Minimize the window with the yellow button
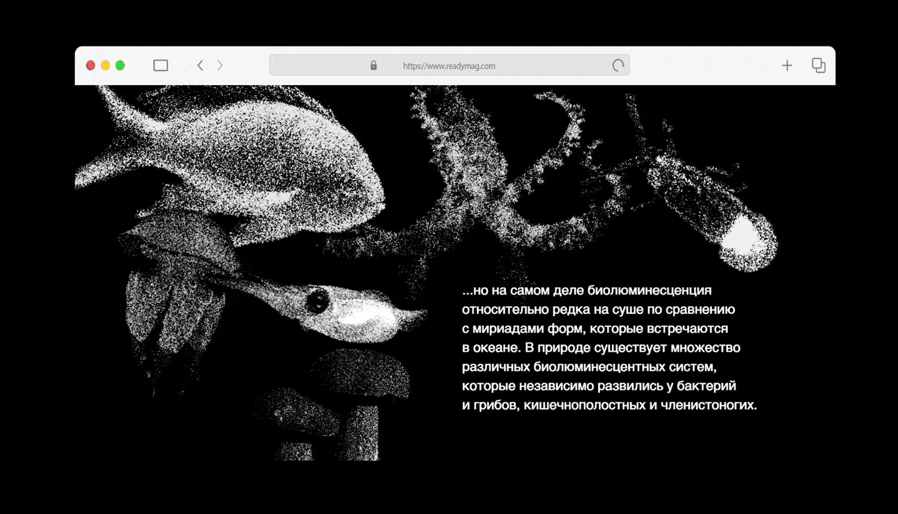Viewport: 898px width, 514px height. point(105,65)
